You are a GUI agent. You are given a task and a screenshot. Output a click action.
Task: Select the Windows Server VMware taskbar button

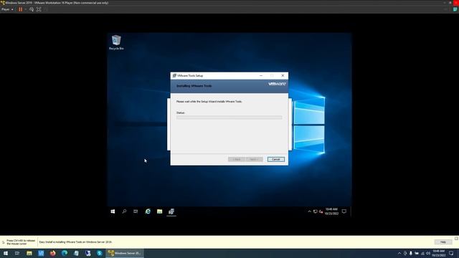pos(125,253)
